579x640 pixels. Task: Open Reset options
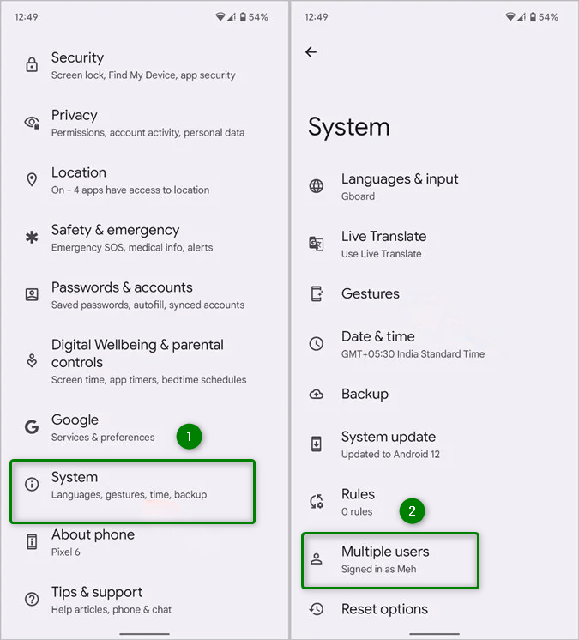(435, 609)
